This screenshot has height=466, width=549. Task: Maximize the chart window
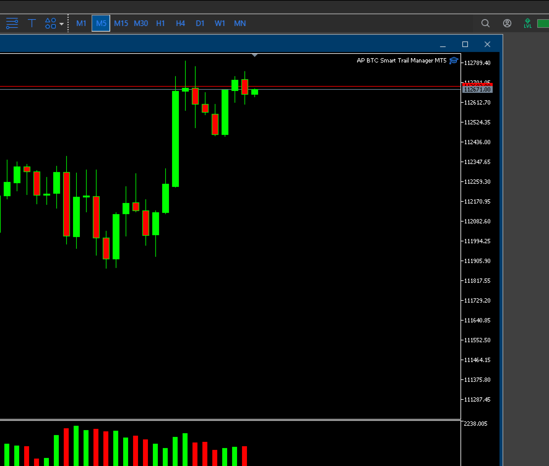click(x=465, y=44)
